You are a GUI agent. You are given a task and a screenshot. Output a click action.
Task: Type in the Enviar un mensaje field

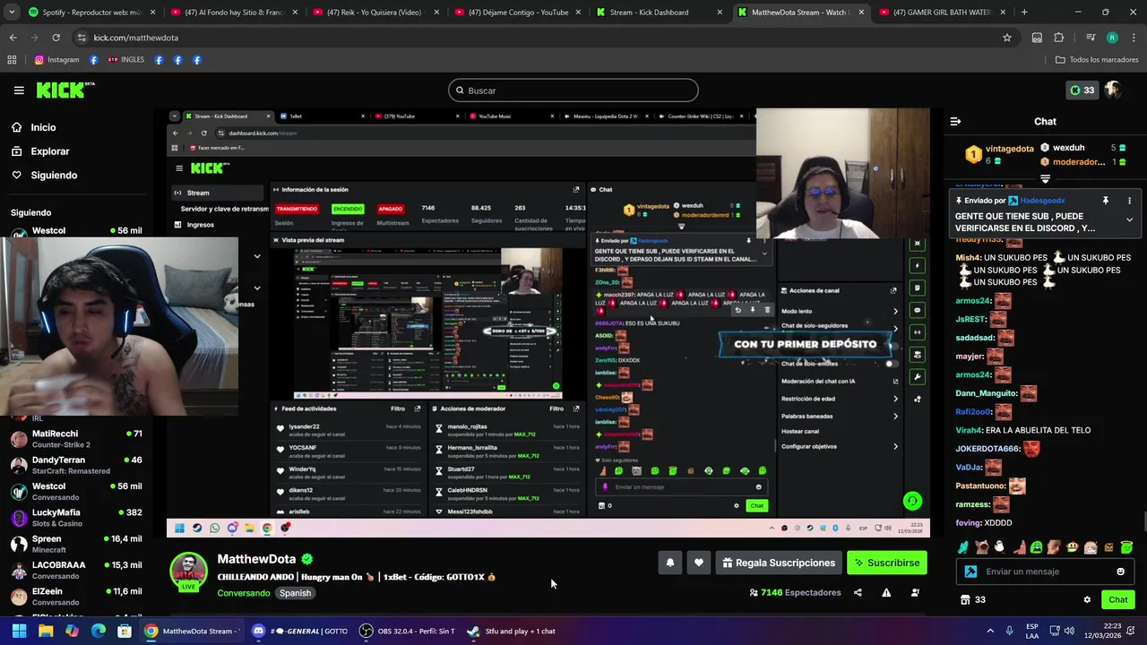(x=1044, y=572)
